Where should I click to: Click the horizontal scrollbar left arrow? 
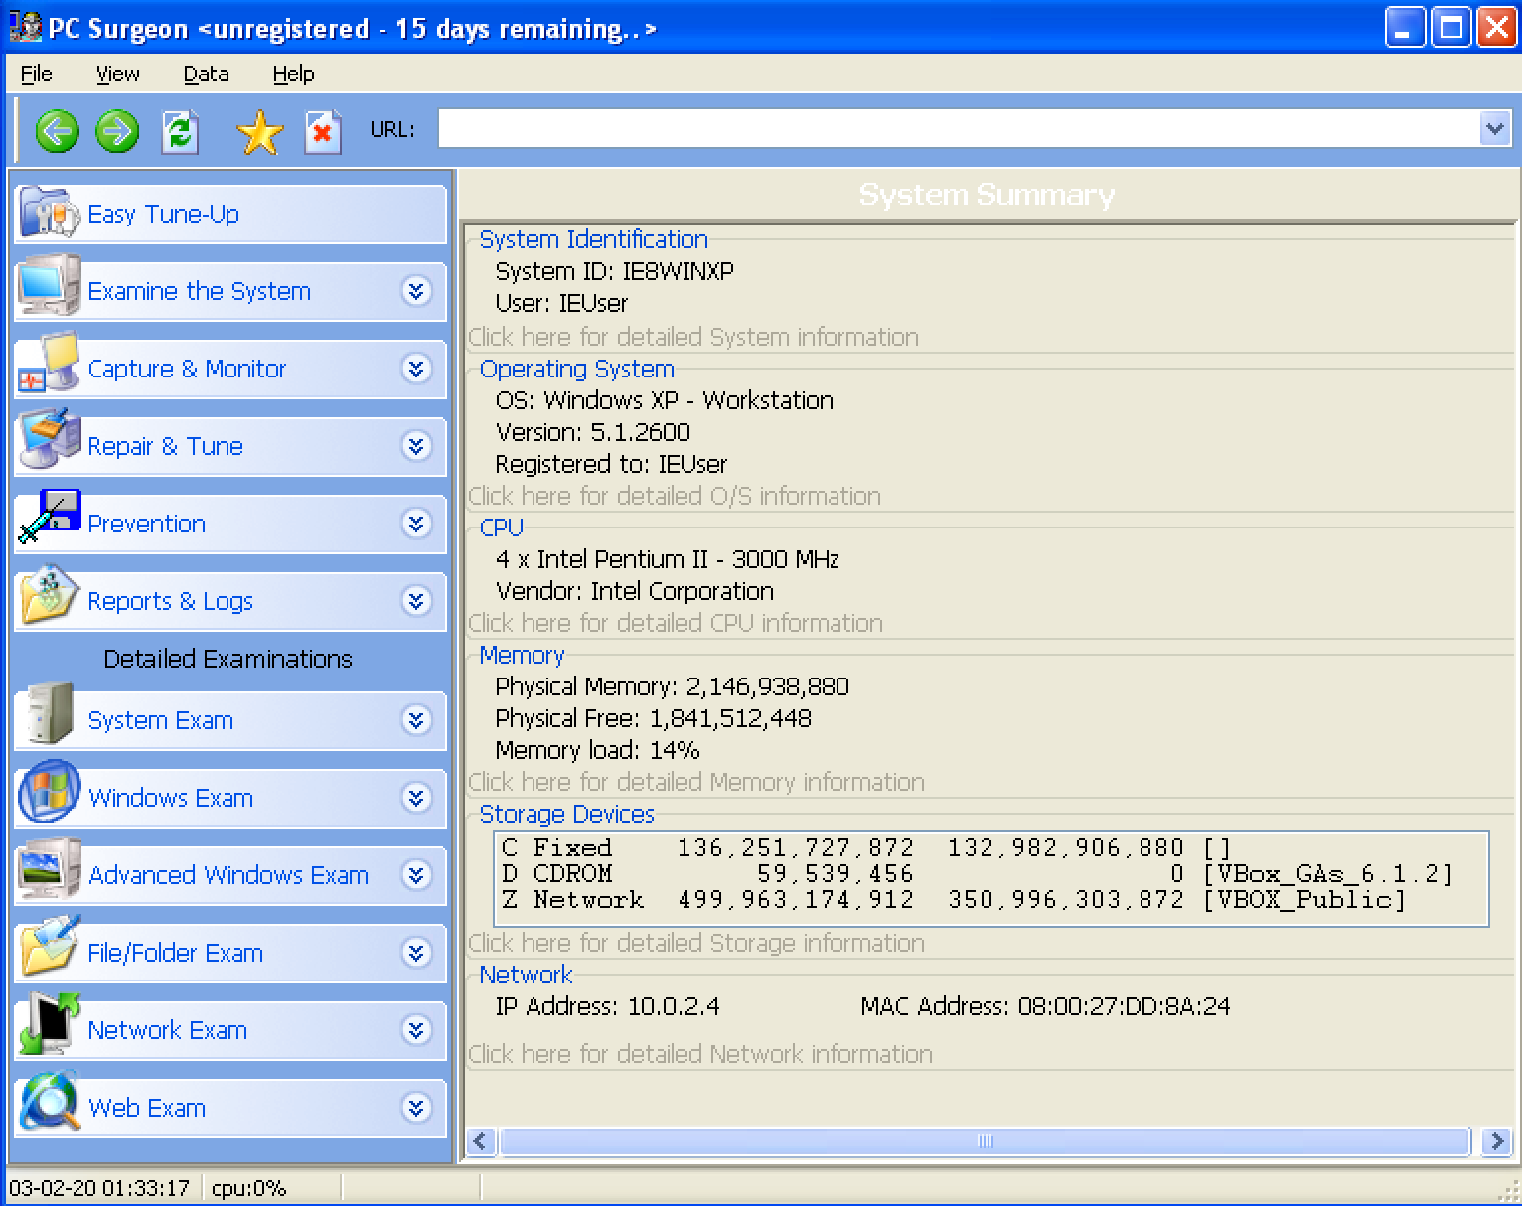click(482, 1141)
